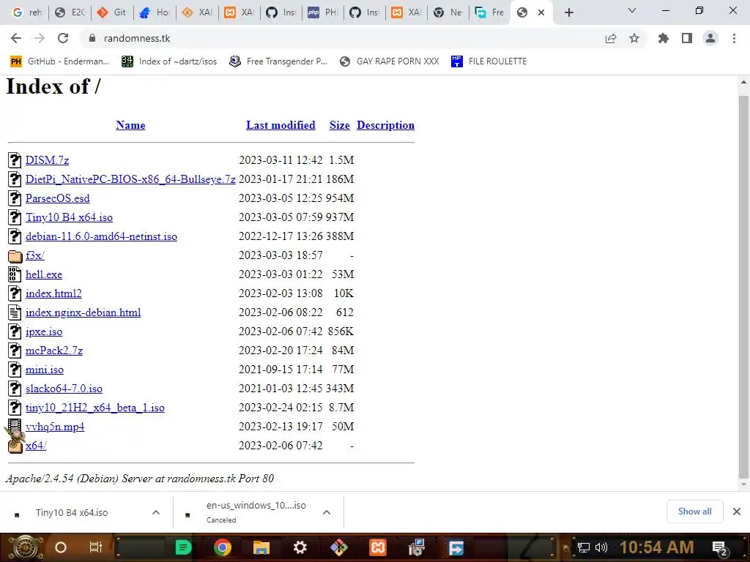Image resolution: width=750 pixels, height=562 pixels.
Task: Click the vertical scrollbar thumb
Action: coord(743,287)
